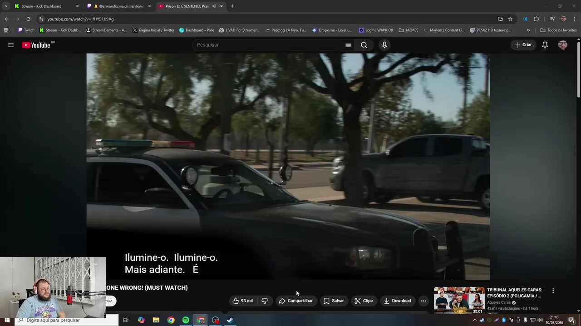This screenshot has width=581, height=326.
Task: Show hidden system tray icons chevron
Action: [x=475, y=320]
